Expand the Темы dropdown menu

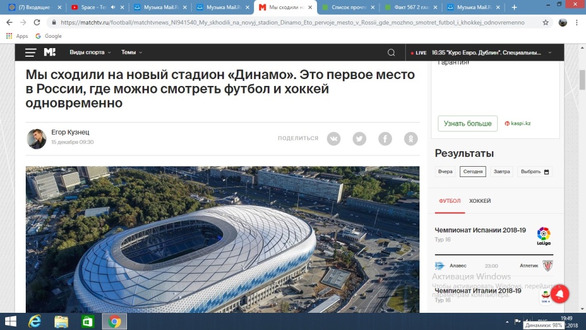coord(132,52)
